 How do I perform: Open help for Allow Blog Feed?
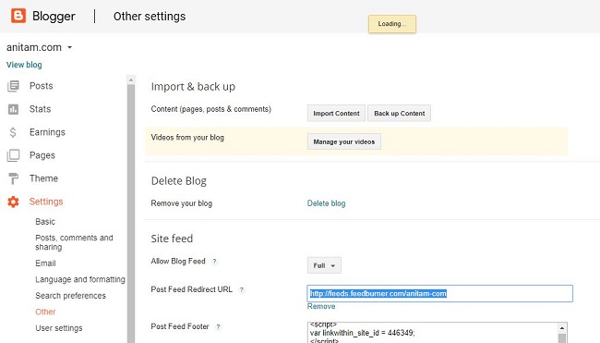click(x=215, y=262)
